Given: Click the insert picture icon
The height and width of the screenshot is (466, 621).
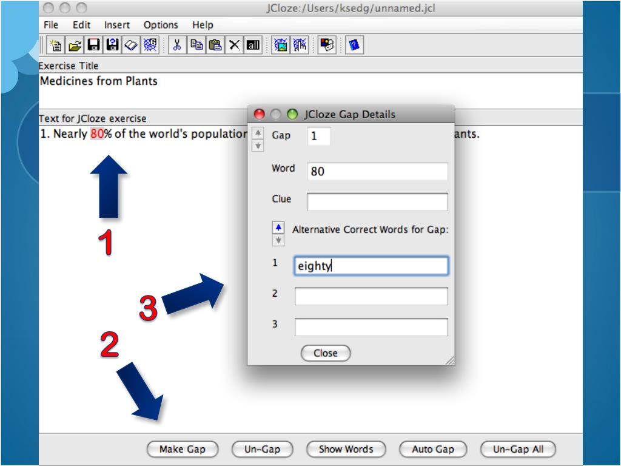Looking at the screenshot, I should (x=280, y=45).
